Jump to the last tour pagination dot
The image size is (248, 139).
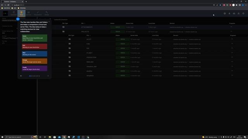[x=39, y=76]
